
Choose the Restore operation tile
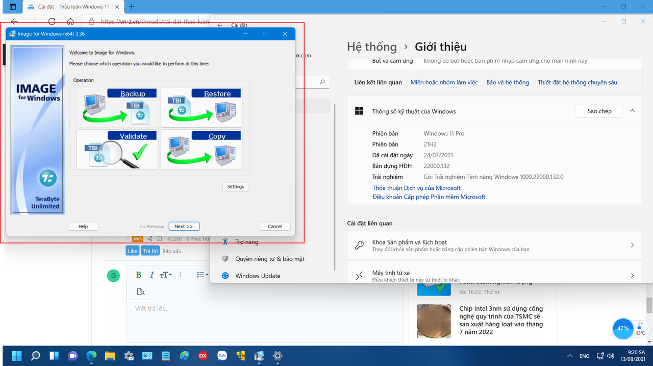[202, 107]
